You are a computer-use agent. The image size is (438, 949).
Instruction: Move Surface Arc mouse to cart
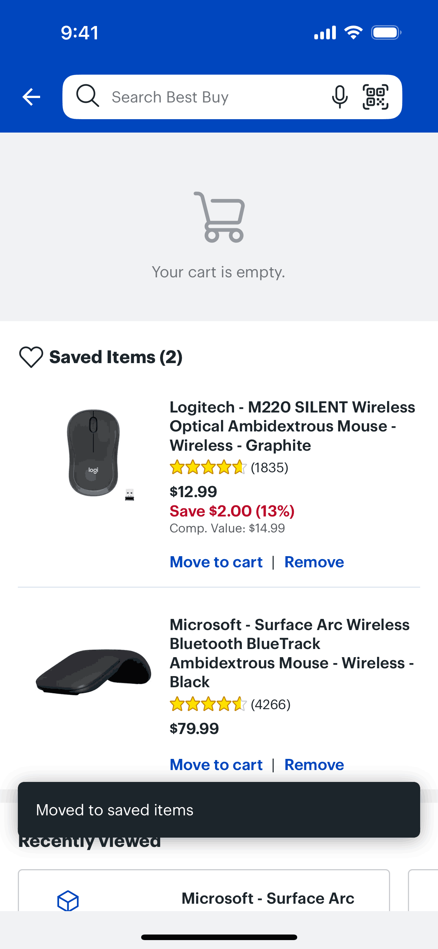(216, 765)
